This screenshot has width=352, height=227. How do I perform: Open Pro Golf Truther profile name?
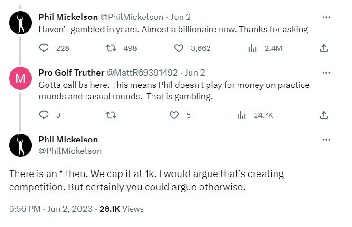(x=71, y=73)
